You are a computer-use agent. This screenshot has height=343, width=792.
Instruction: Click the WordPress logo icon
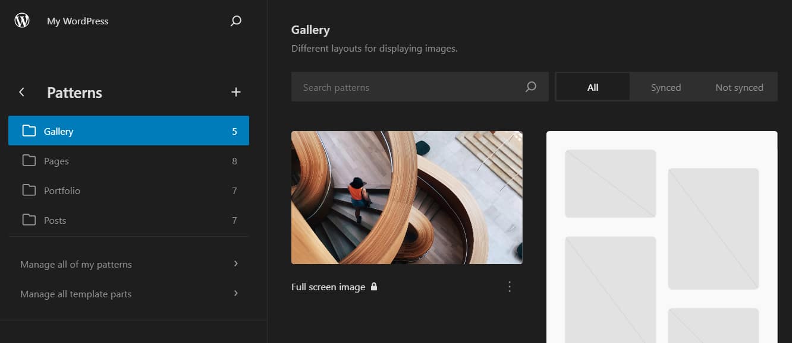click(22, 20)
